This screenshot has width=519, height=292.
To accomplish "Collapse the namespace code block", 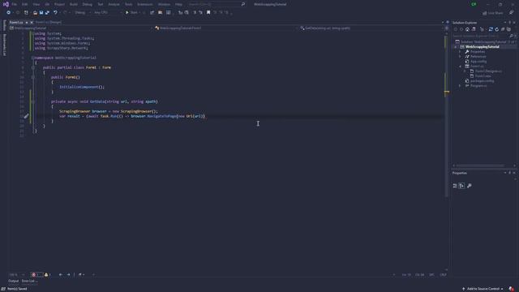I will tap(32, 58).
